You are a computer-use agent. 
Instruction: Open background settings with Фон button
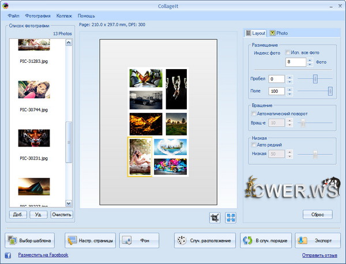139,240
